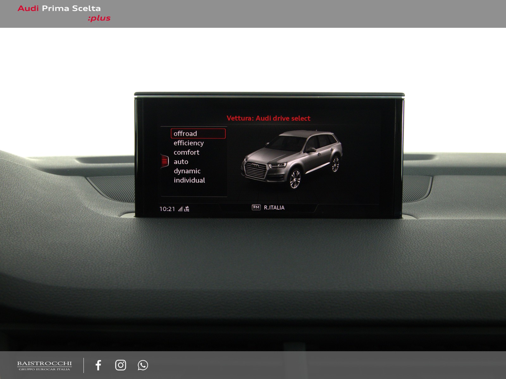Click the R.ITALIA radio station label
The height and width of the screenshot is (379, 506).
274,208
